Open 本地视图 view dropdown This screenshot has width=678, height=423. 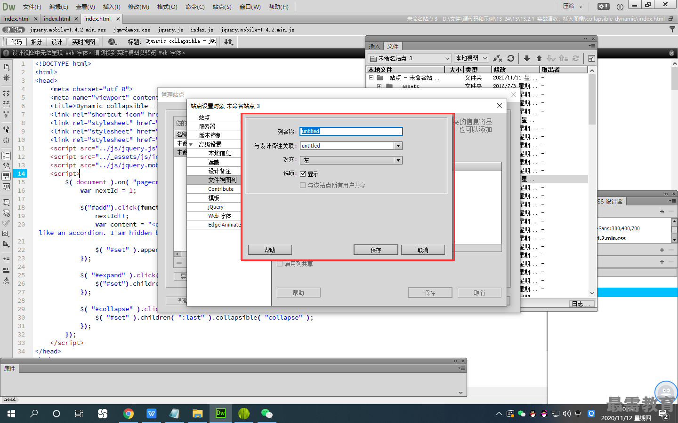click(471, 58)
